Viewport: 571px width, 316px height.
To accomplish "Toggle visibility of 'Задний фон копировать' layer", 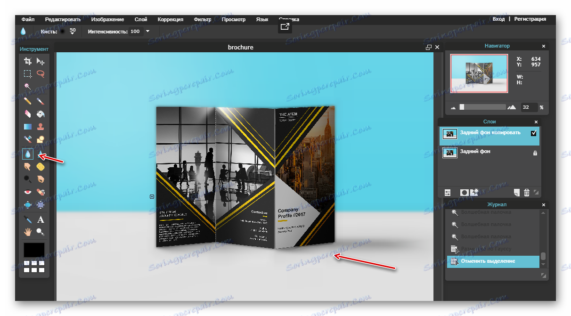I will [x=533, y=133].
